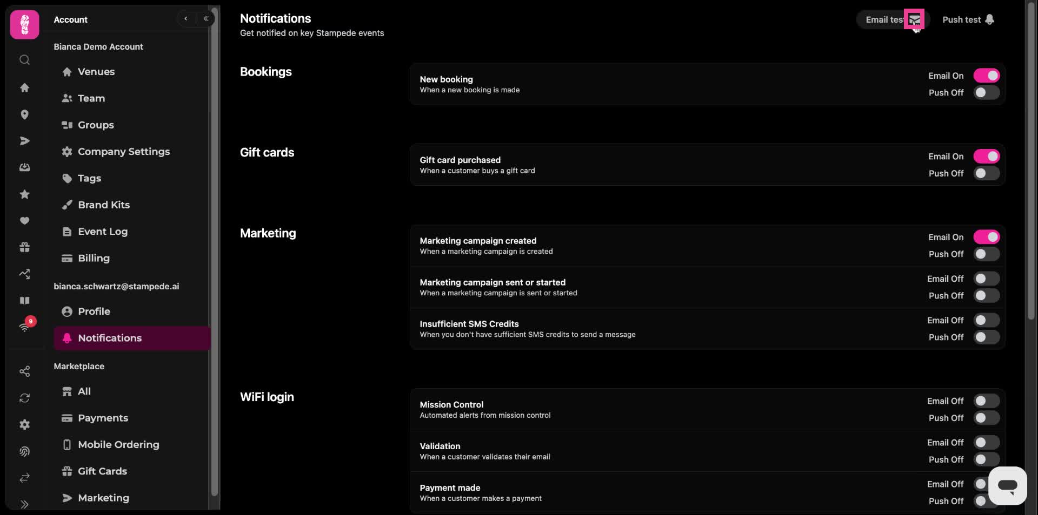Click the search magnifier icon in left rail
The image size is (1038, 515).
(x=24, y=60)
